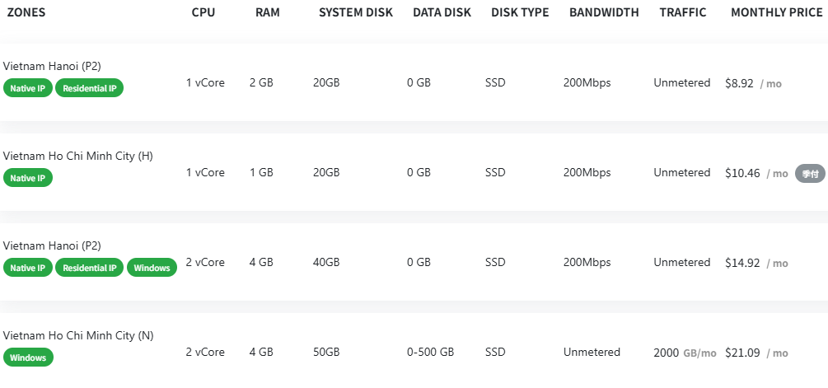Click the $8.92 monthly price
The width and height of the screenshot is (828, 388).
tap(739, 83)
